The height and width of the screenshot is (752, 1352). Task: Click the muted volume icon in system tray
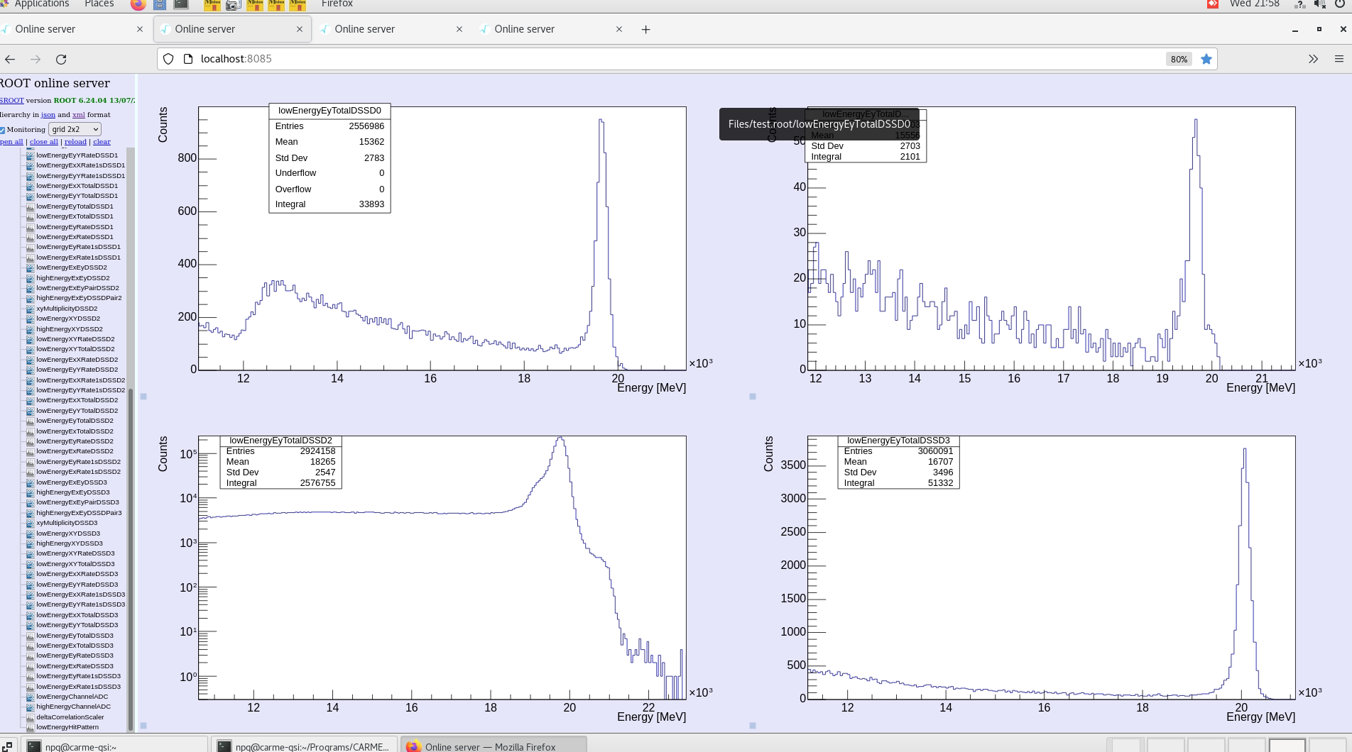coord(1319,4)
